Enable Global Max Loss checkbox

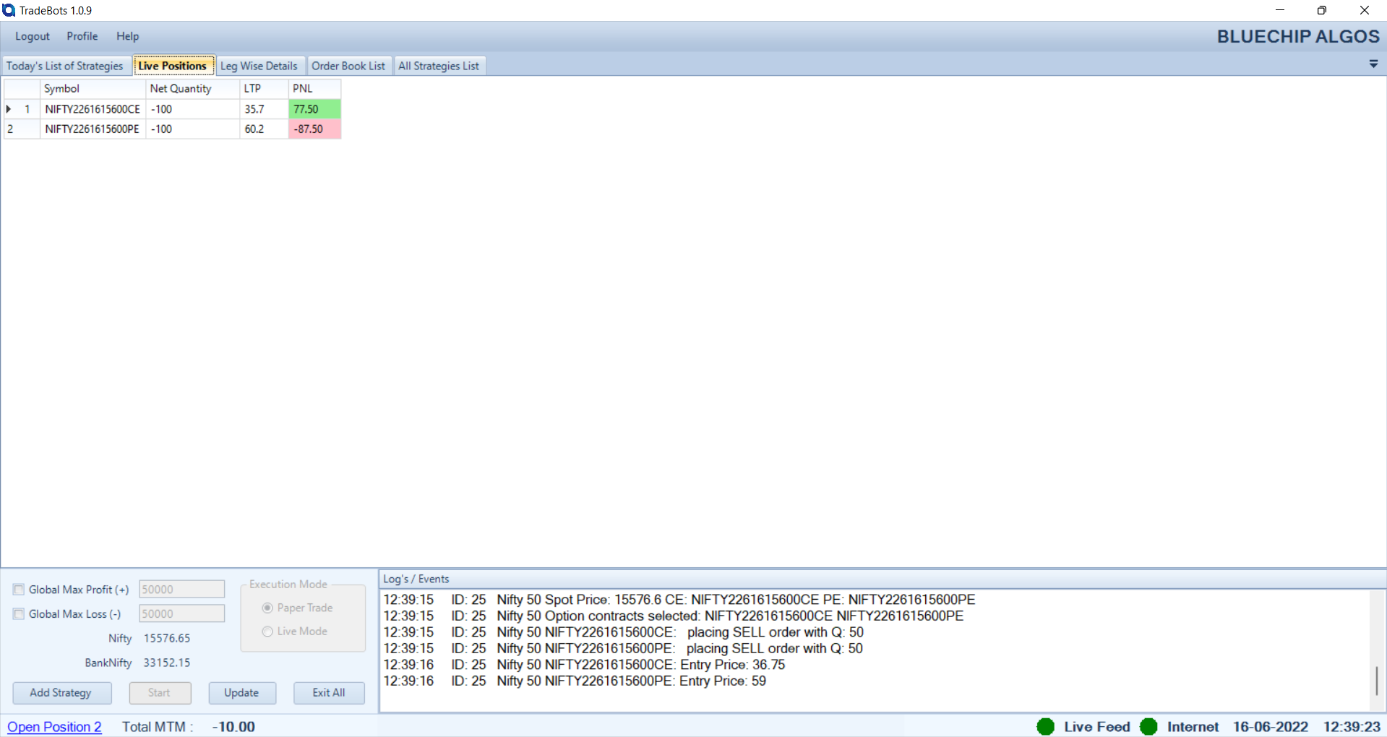tap(19, 614)
